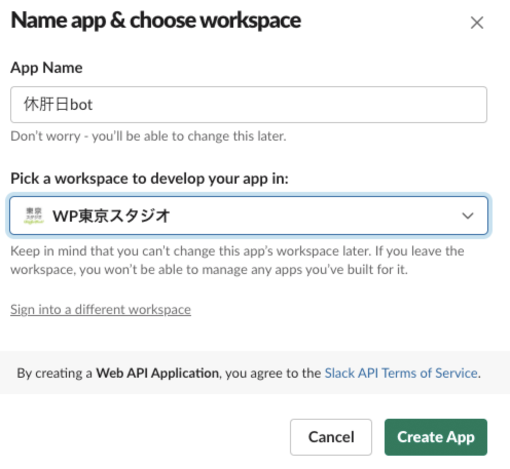
Task: Open the Slack API Terms of Service
Action: point(400,373)
